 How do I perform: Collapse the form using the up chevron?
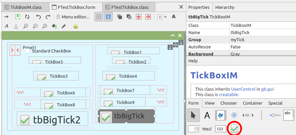pyautogui.click(x=173, y=35)
